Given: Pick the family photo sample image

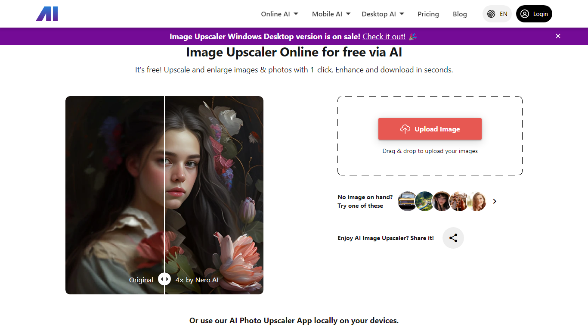Looking at the screenshot, I should click(x=459, y=201).
